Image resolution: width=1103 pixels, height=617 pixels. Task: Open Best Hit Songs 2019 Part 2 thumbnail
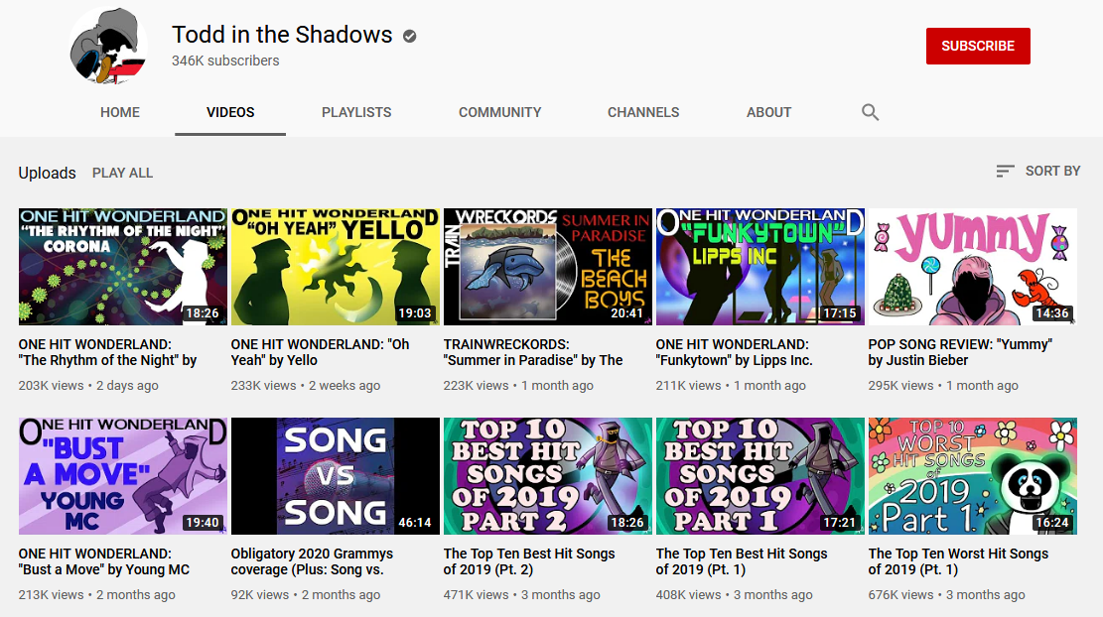pyautogui.click(x=548, y=476)
